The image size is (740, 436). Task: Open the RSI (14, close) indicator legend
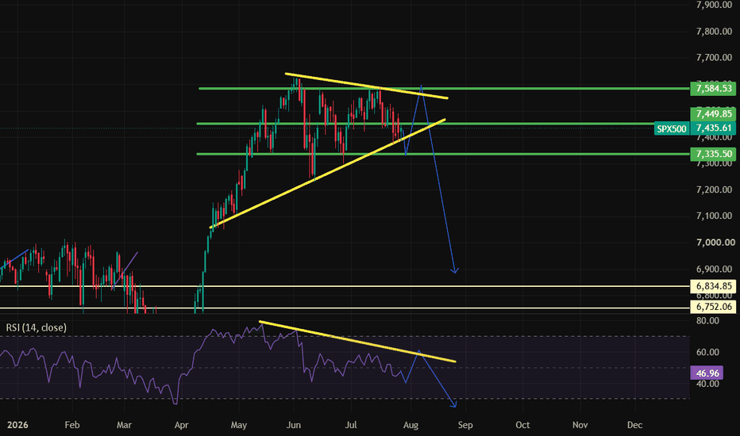click(x=36, y=327)
